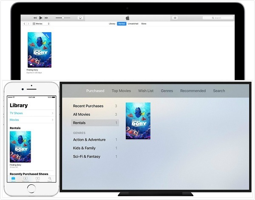This screenshot has width=255, height=200.
Task: Tap Recently Purchased Shows heading on iPhone
Action: coord(29,174)
